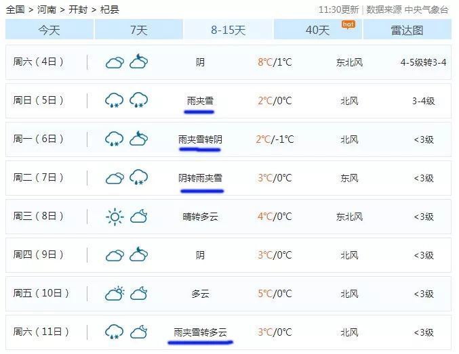459x354 pixels.
Task: Click the 2℃/-1℃ temperature
Action: (x=275, y=139)
